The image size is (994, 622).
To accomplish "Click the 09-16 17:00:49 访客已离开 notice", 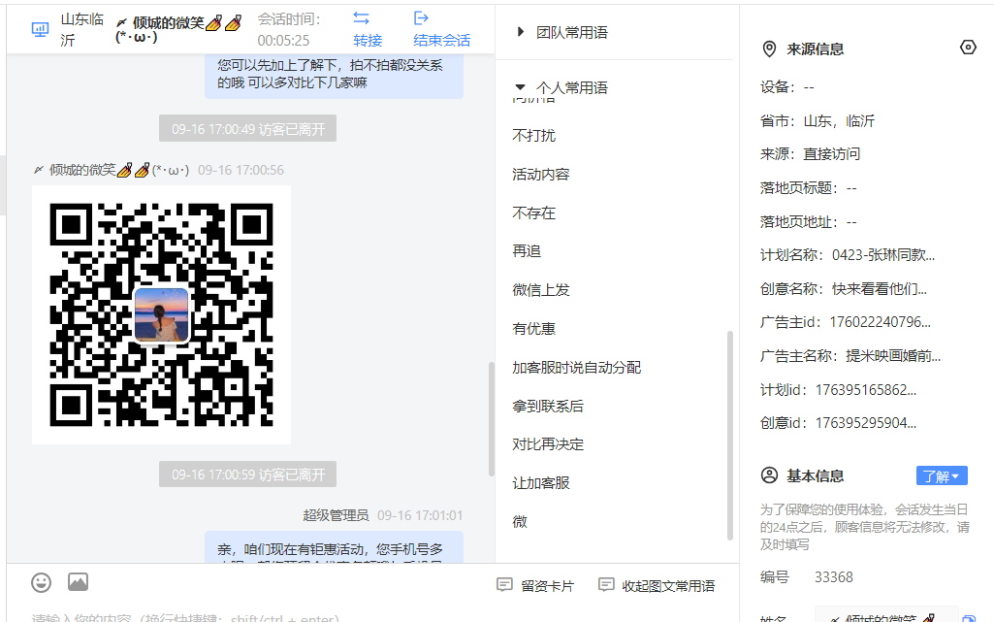I will point(248,129).
